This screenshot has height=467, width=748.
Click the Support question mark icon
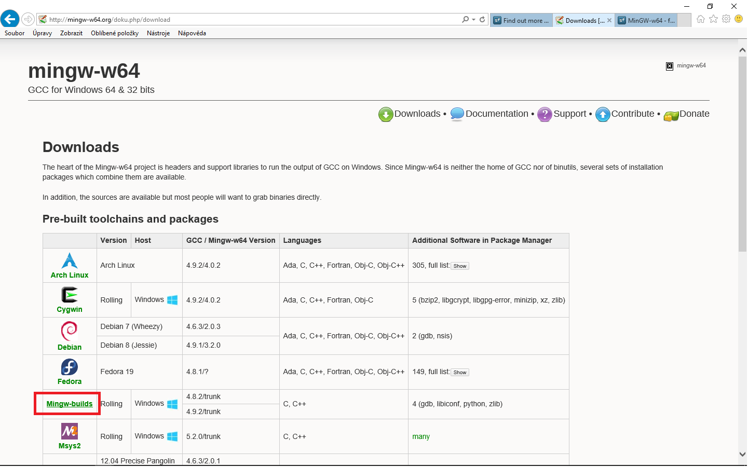(545, 114)
